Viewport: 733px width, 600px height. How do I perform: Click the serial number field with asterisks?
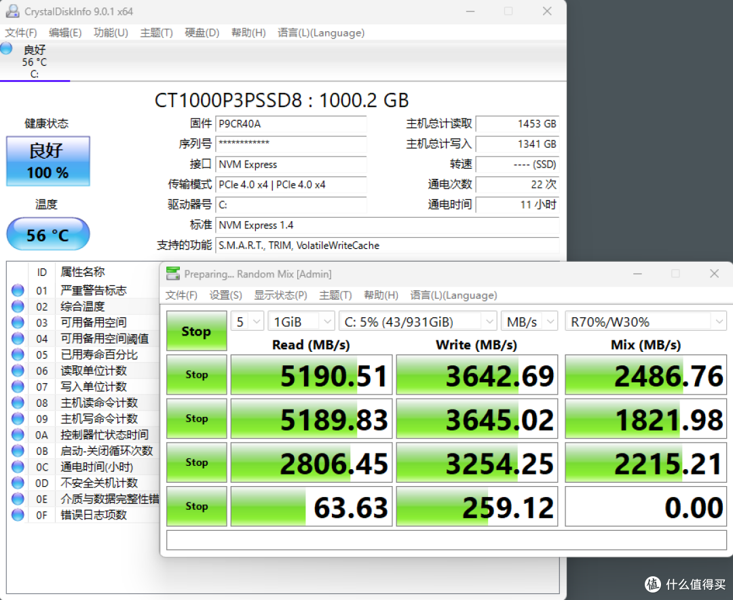pos(290,144)
